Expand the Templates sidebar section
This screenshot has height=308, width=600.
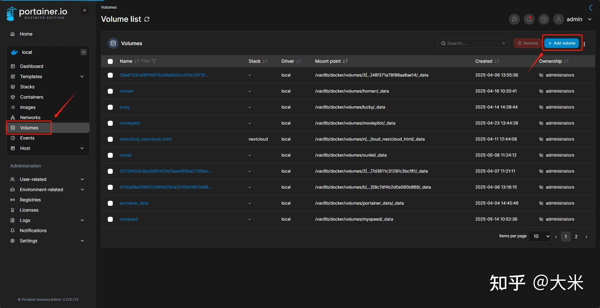82,77
